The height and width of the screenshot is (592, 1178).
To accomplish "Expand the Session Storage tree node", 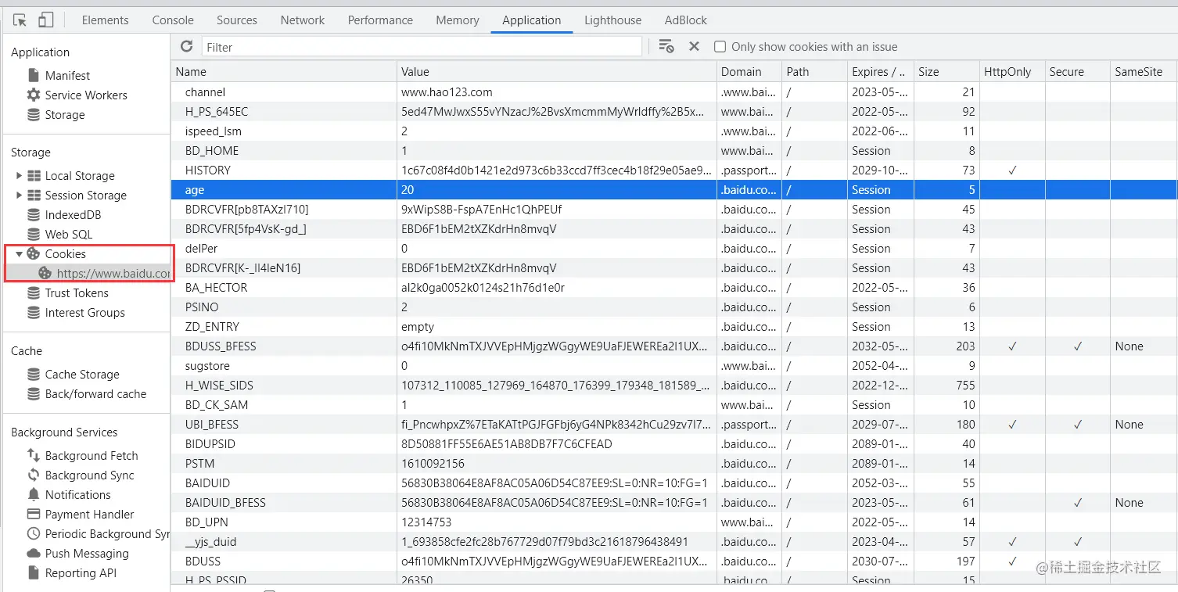I will tap(19, 195).
